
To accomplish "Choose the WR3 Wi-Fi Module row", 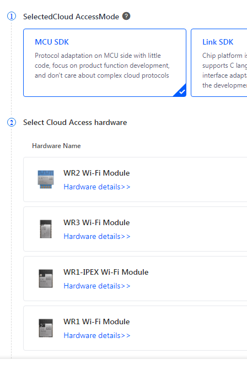I will (135, 229).
